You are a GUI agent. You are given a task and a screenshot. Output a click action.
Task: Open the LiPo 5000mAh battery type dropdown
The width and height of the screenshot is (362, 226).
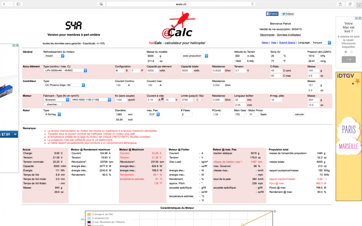coord(65,71)
